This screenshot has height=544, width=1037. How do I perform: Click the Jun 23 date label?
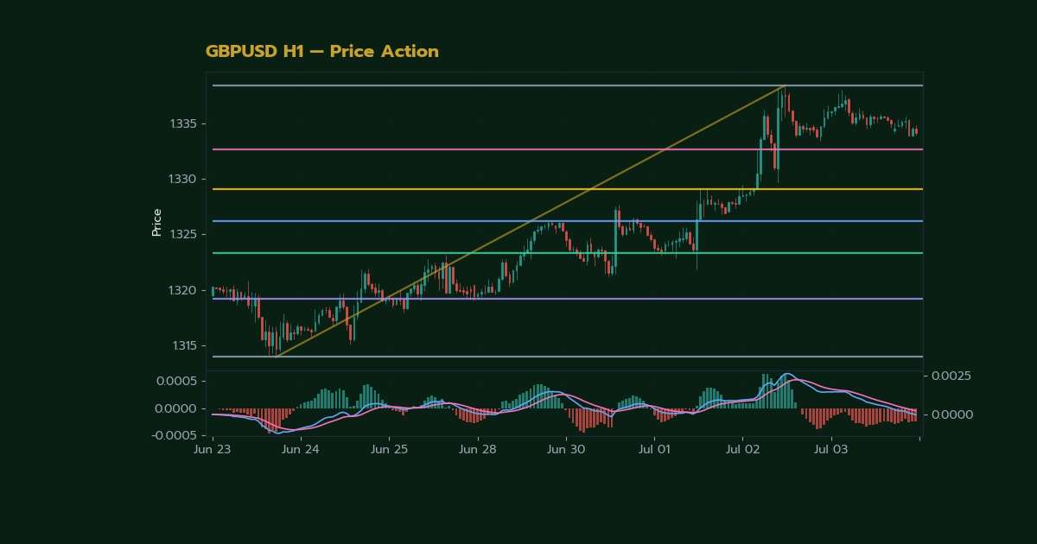[213, 450]
